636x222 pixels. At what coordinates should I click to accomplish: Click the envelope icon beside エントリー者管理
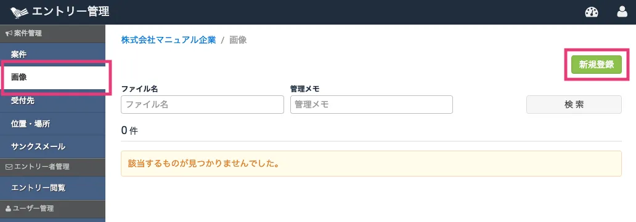(8, 167)
